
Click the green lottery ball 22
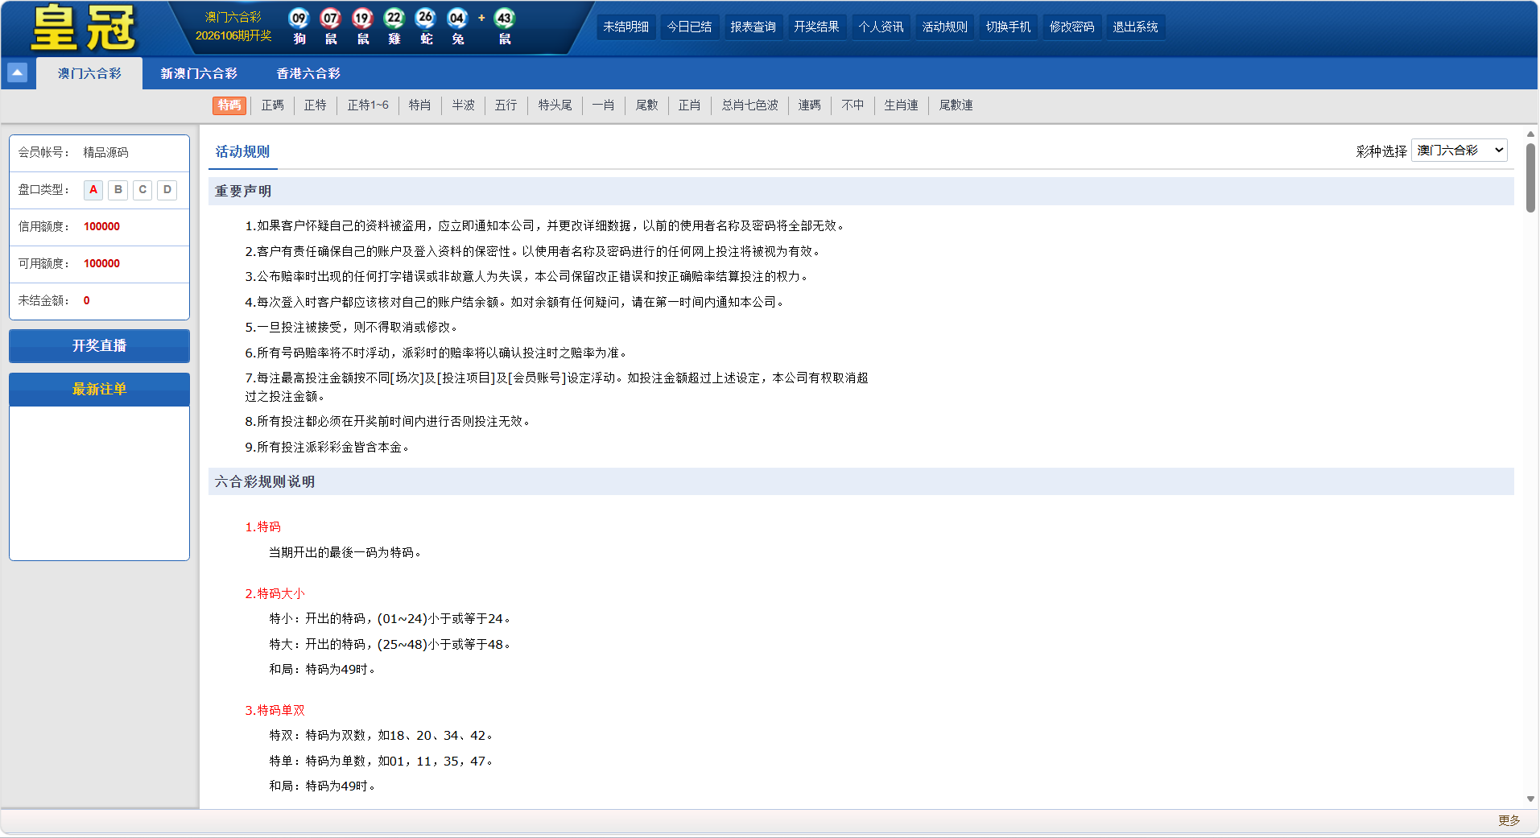tap(394, 19)
